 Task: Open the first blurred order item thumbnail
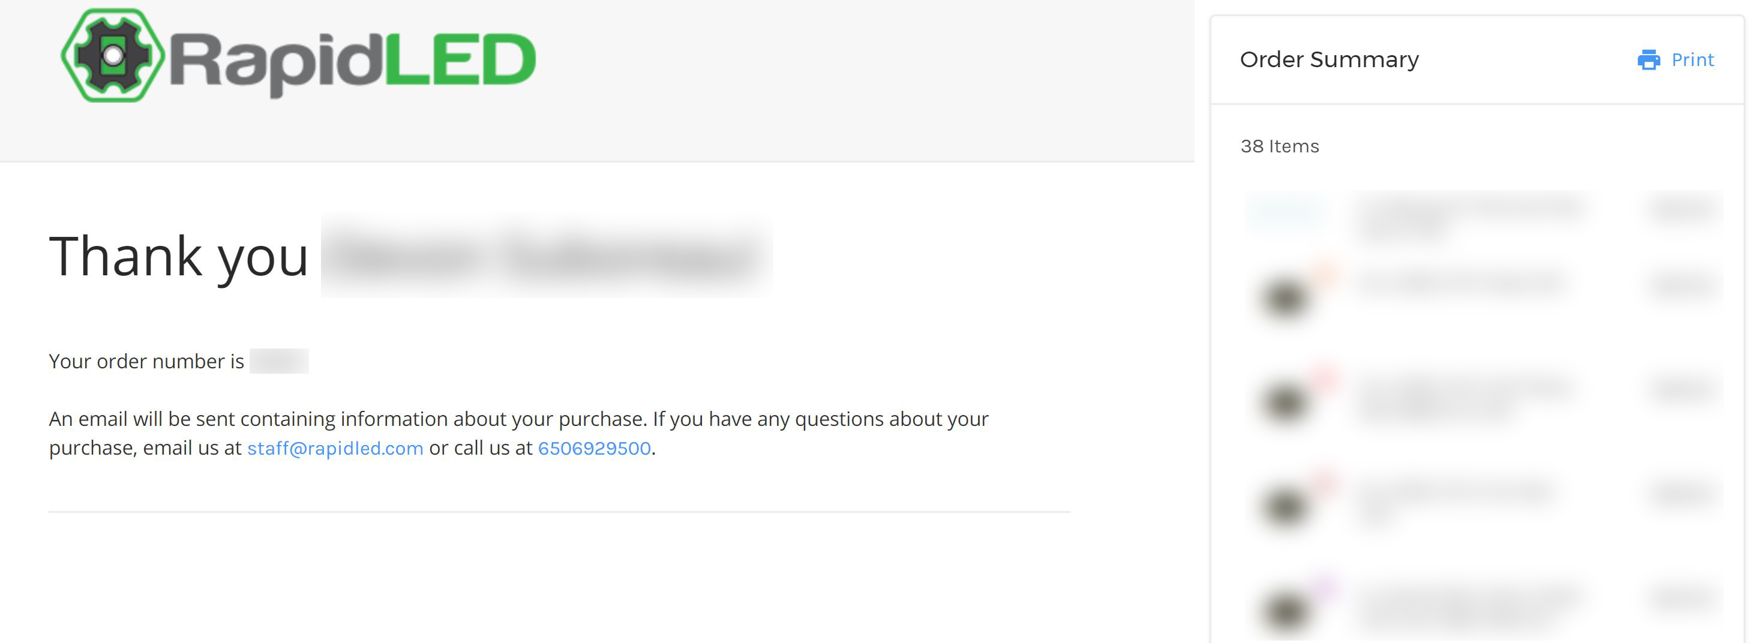[1285, 212]
